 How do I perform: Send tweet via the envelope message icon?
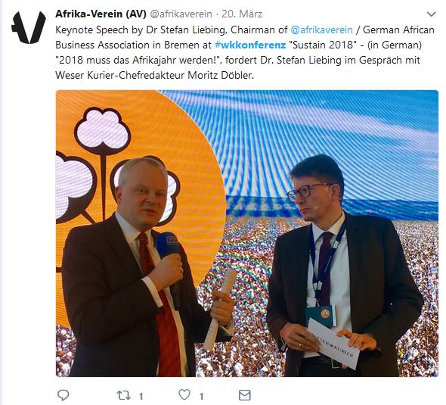click(x=245, y=395)
